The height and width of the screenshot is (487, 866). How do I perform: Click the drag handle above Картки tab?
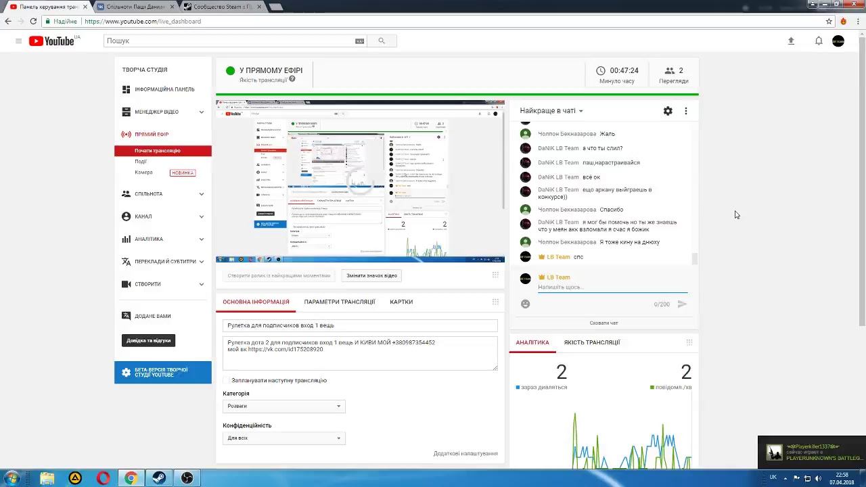pyautogui.click(x=495, y=302)
